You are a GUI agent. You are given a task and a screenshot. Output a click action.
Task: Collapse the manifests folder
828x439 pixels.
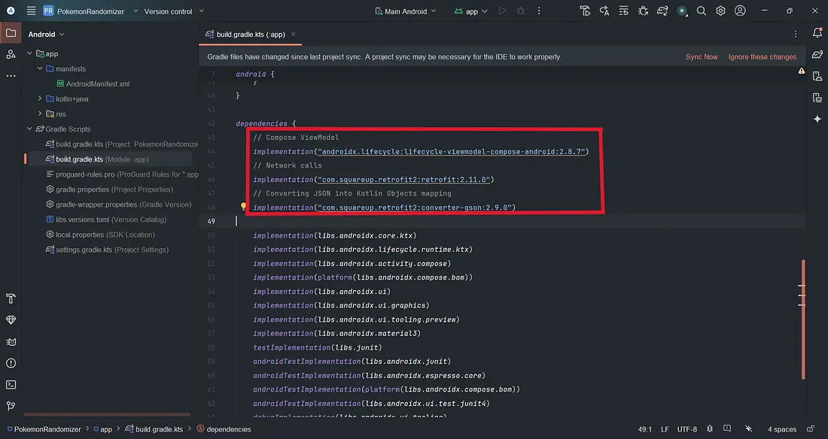[40, 68]
